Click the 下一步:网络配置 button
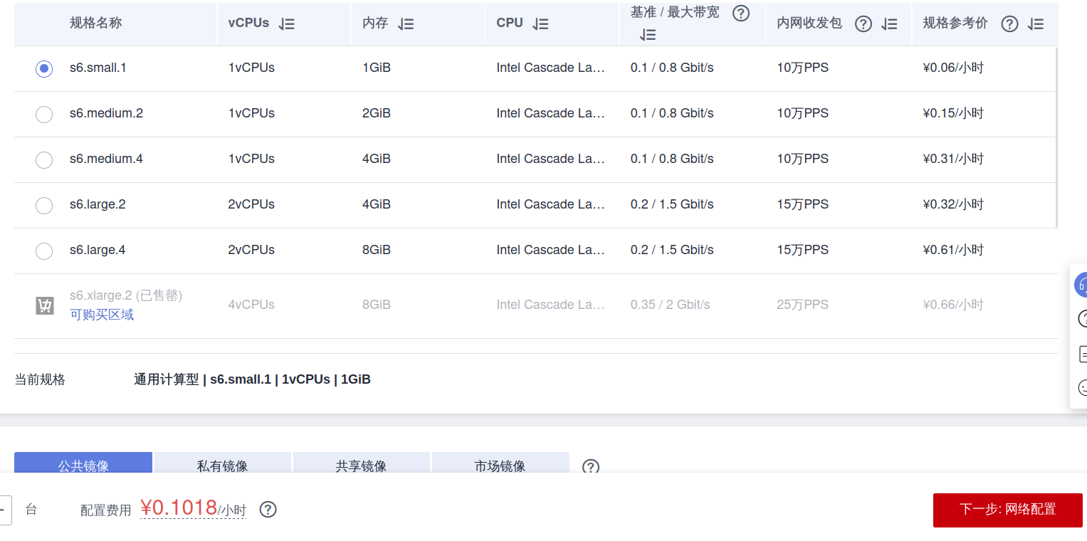Viewport: 1087px width, 541px height. coord(1007,510)
